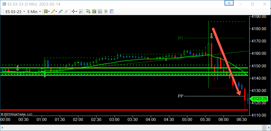Maximize the chart window
This screenshot has height=131, width=271.
tap(253, 4)
